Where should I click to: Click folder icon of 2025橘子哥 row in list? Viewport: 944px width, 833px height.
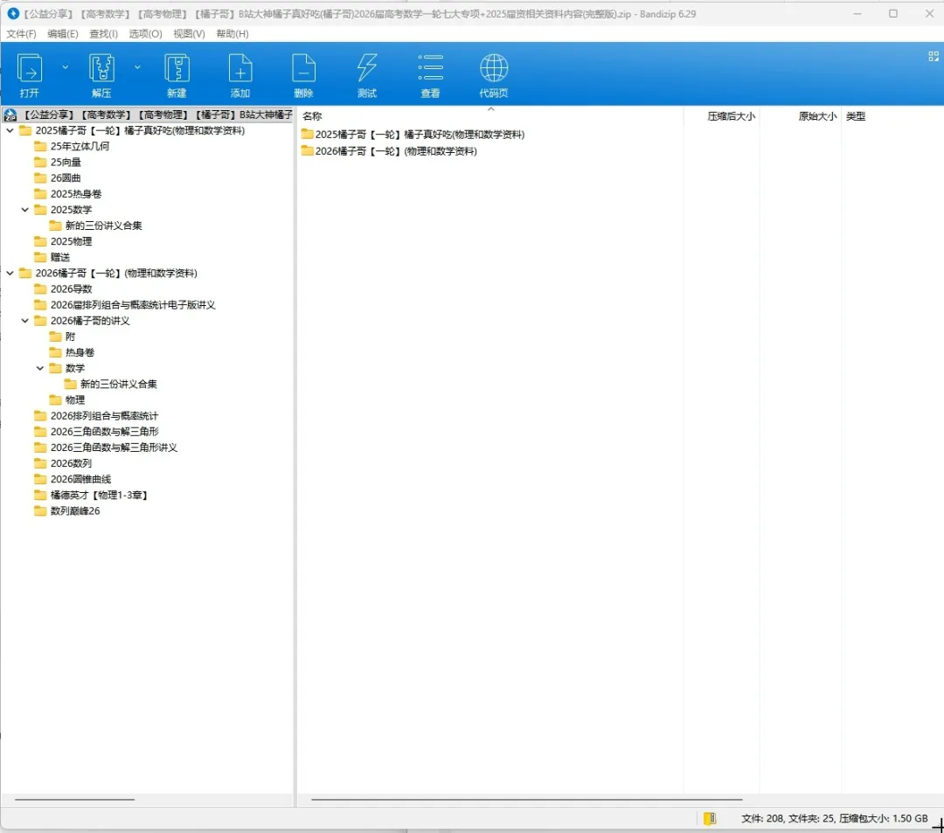(x=307, y=135)
